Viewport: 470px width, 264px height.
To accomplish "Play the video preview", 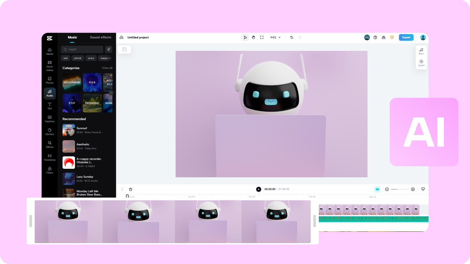I will (x=258, y=189).
